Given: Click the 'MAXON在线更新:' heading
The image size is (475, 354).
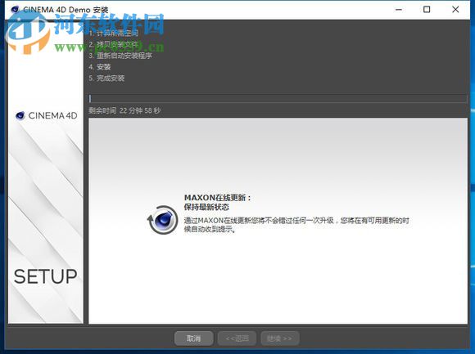Looking at the screenshot, I should [218, 198].
